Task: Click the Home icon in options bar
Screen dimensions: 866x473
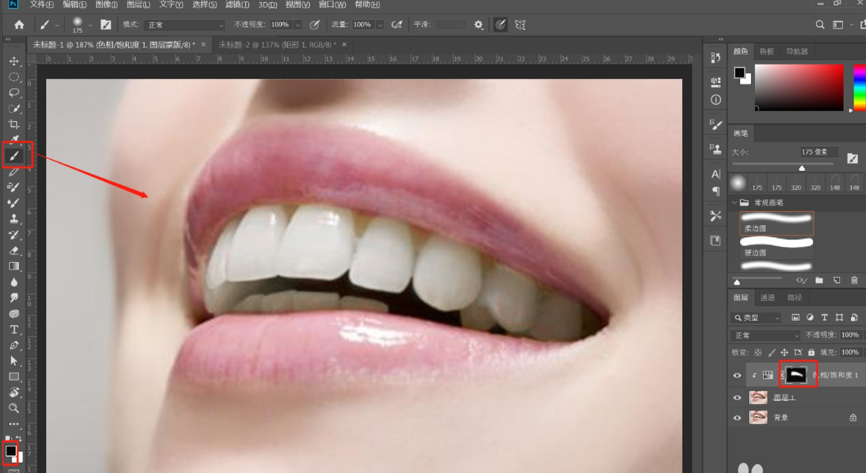Action: (19, 25)
